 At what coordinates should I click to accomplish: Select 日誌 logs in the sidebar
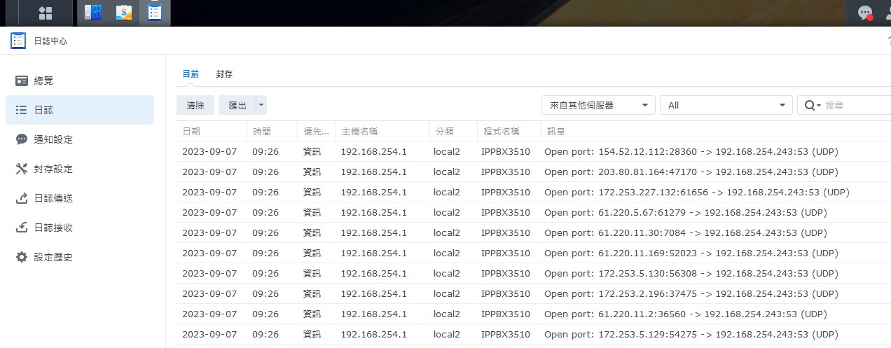point(43,110)
